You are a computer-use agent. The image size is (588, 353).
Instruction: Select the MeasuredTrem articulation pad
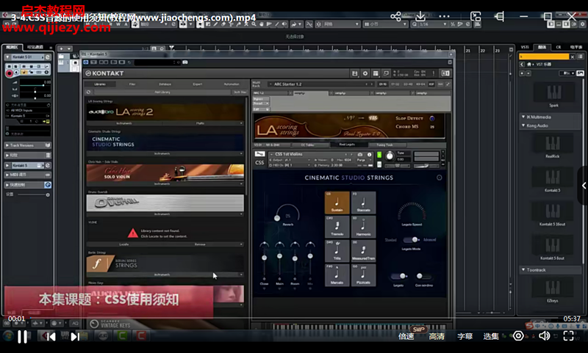pos(363,251)
